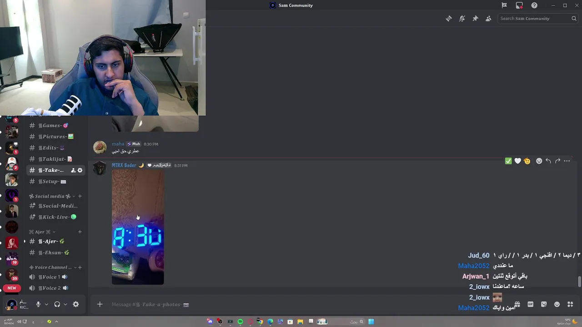Open the Help question mark icon
This screenshot has height=327, width=582.
(534, 5)
